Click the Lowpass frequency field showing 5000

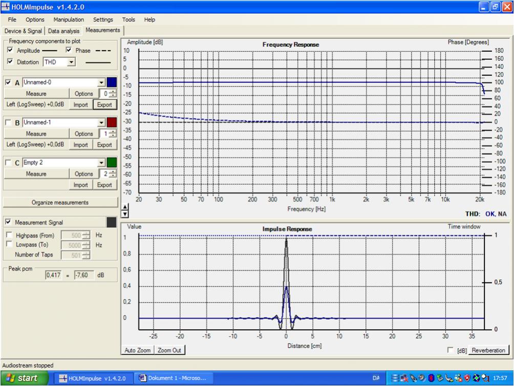[x=76, y=245]
